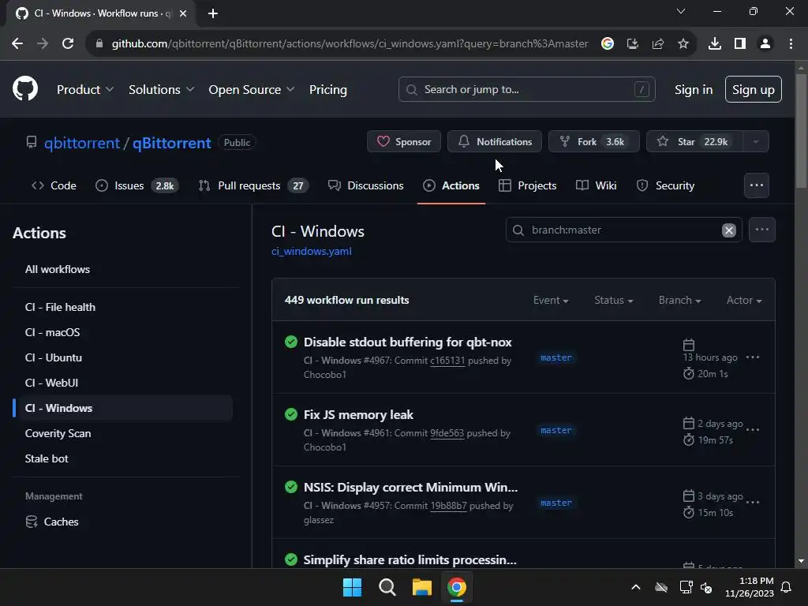Open the Chrome three-dot menu
Viewport: 808px width, 606px height.
791,44
